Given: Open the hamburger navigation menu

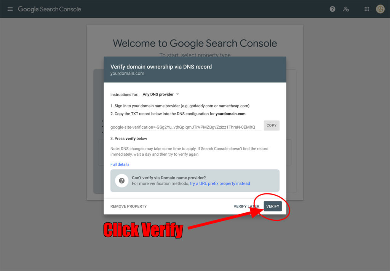Looking at the screenshot, I should tap(10, 9).
